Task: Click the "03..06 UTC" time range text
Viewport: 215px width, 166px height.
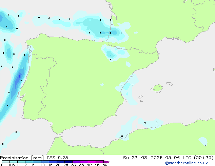Action: pos(178,158)
